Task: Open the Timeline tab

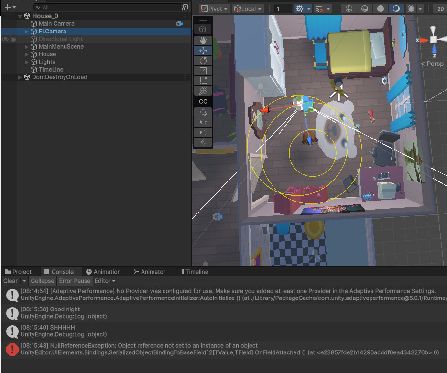Action: click(x=193, y=272)
